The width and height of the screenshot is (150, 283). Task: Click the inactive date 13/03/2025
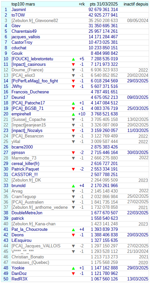138,279
